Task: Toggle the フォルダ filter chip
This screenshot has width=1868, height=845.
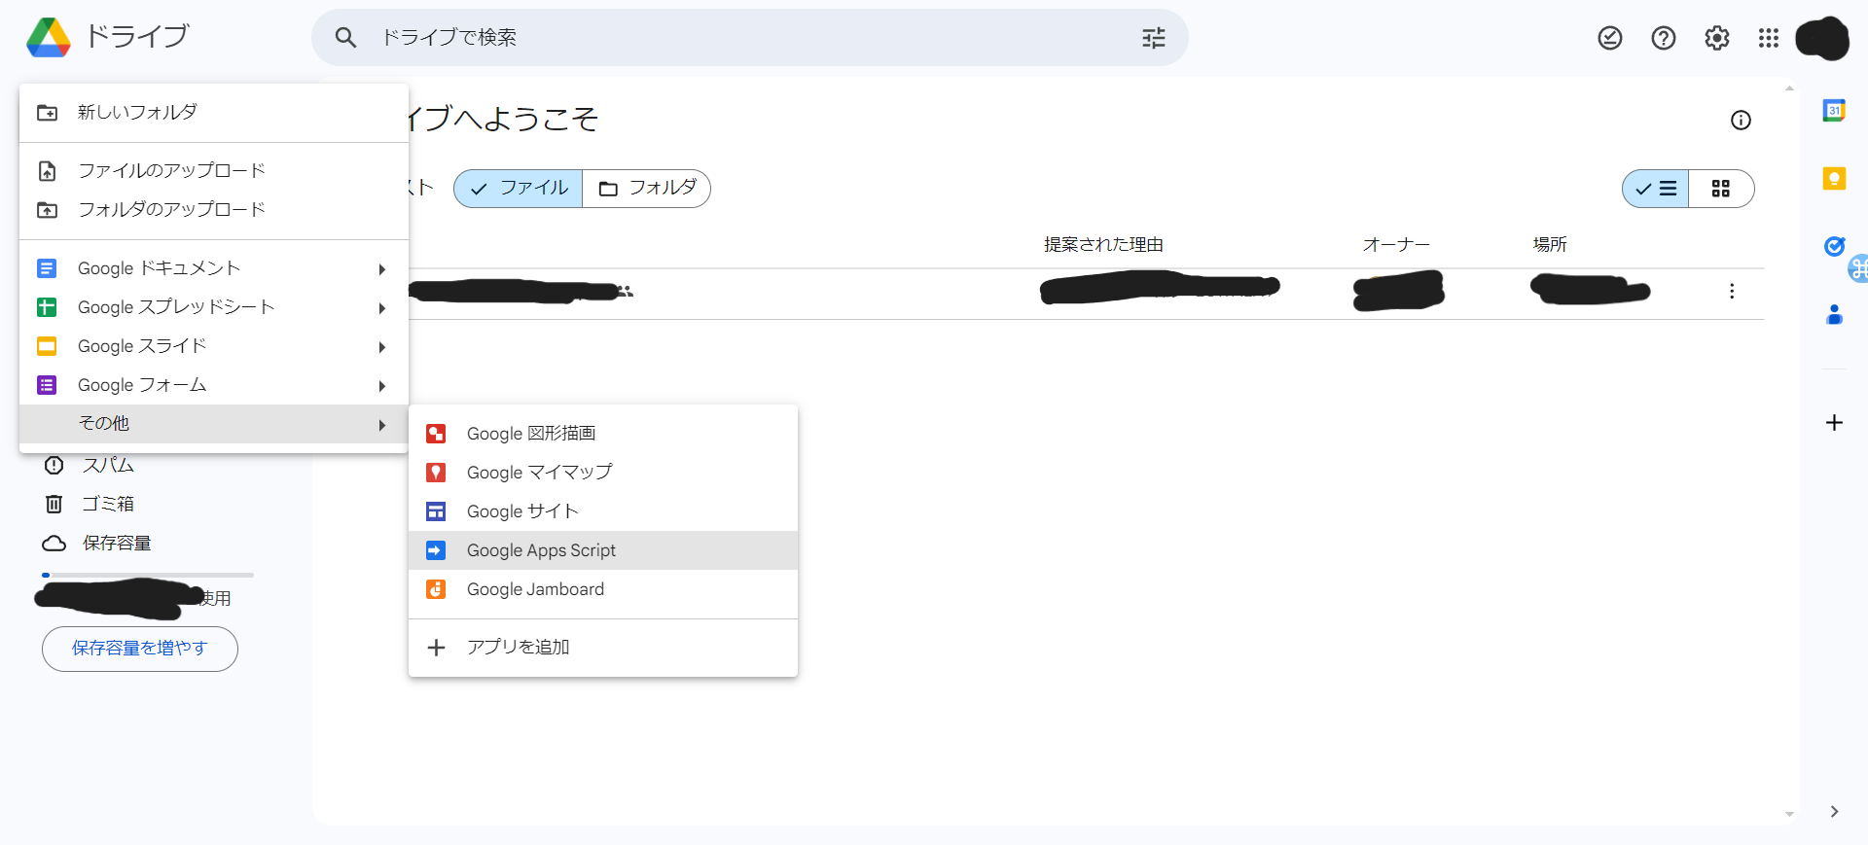Action: click(x=647, y=189)
